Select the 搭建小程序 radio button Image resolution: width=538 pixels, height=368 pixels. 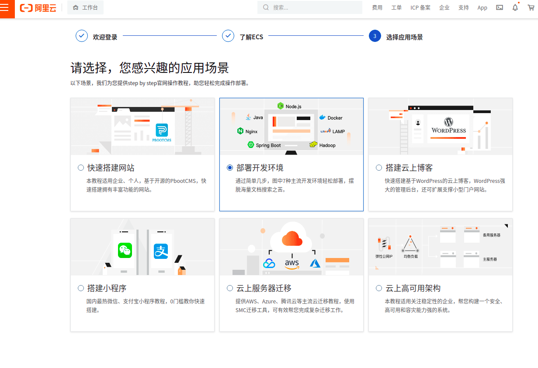pos(81,288)
